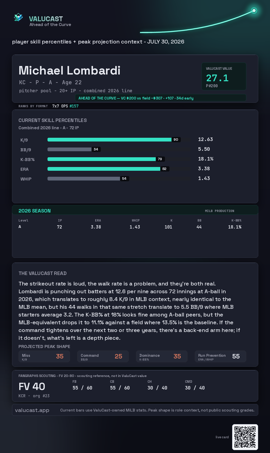Click the WHIP percentile bar
Screen dimensions: 270x453
118,178
